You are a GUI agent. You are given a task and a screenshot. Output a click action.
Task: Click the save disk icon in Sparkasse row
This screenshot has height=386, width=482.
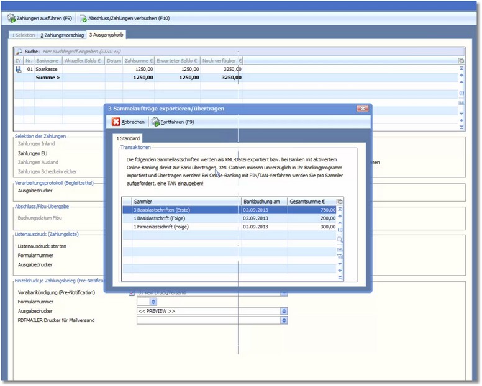coord(18,70)
